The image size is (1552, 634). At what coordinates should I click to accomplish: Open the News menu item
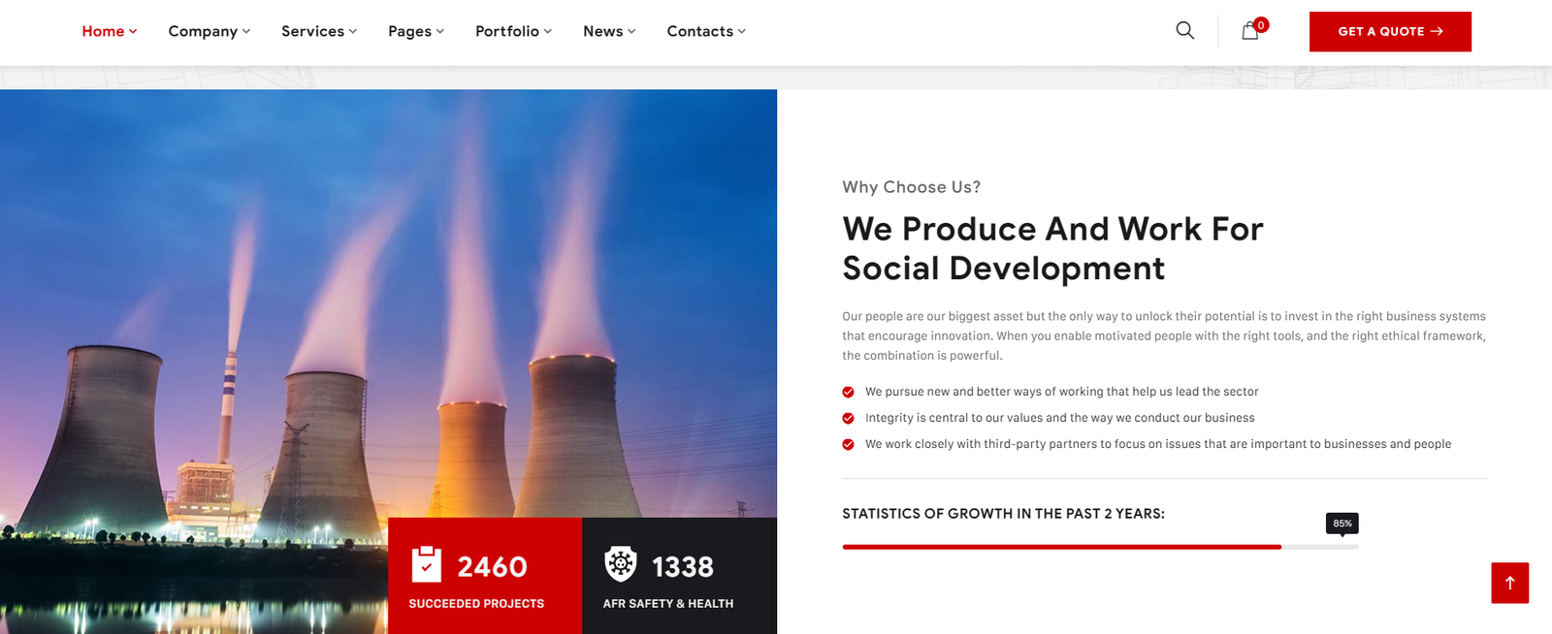[609, 31]
